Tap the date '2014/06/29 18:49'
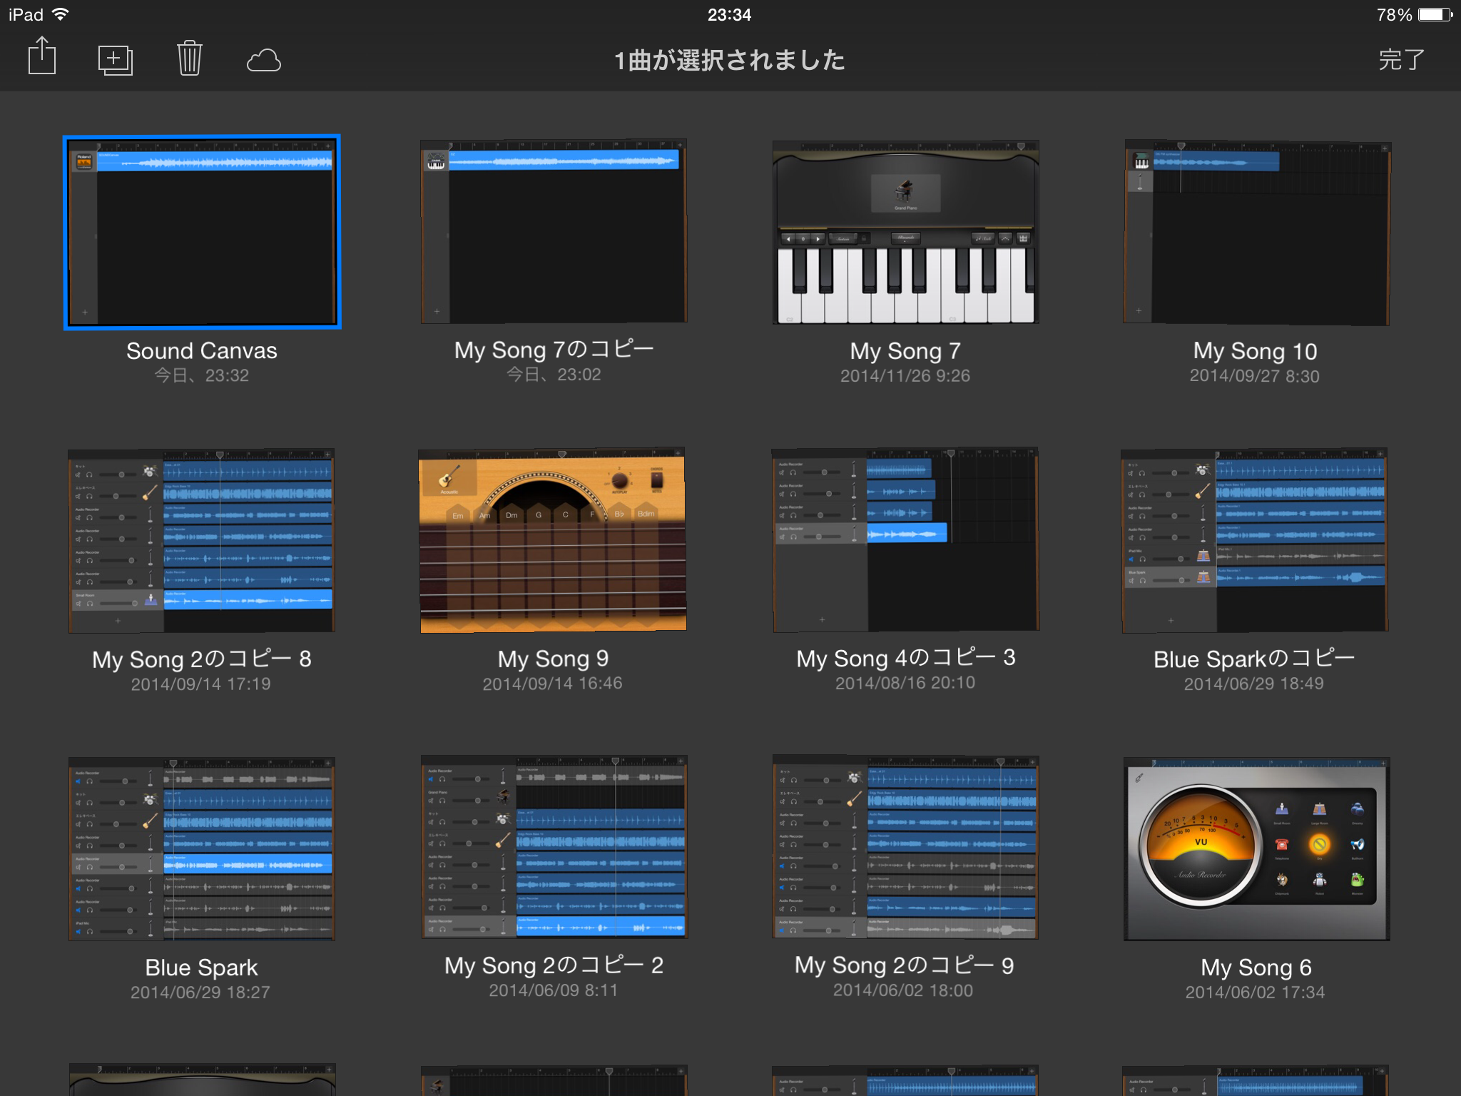Viewport: 1461px width, 1096px height. [1254, 684]
